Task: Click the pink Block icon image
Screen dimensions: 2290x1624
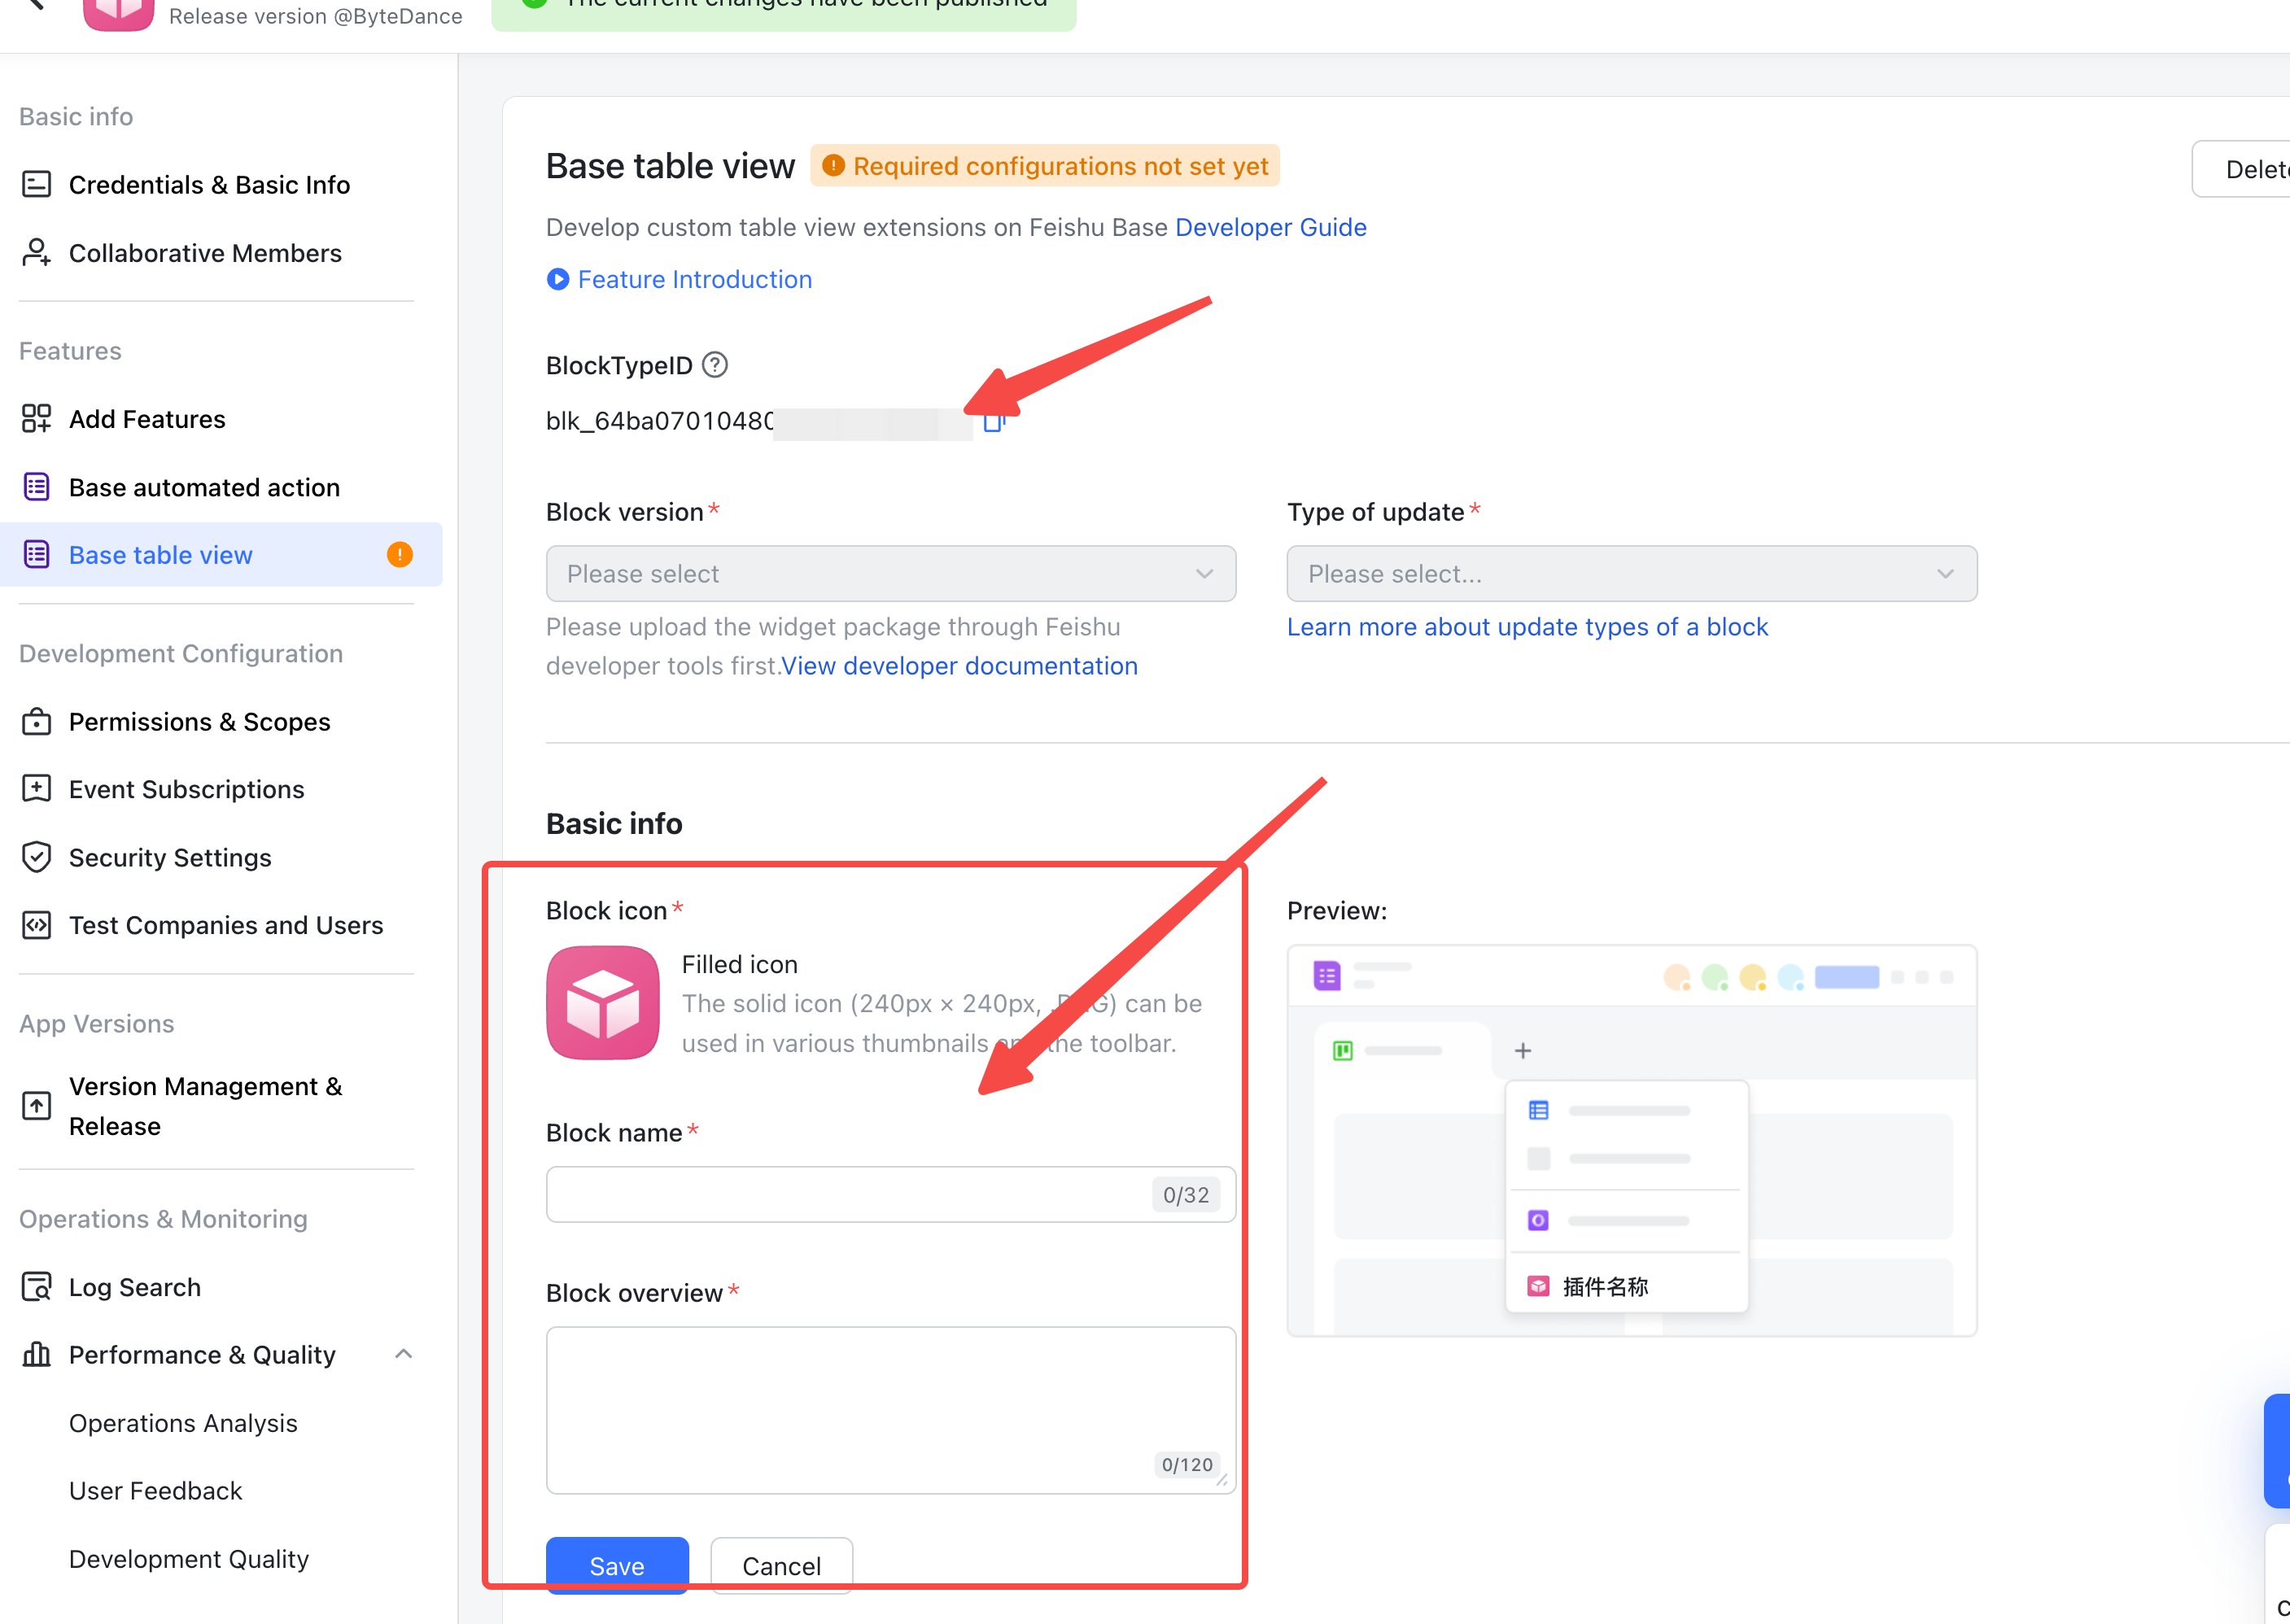Action: tap(602, 1002)
